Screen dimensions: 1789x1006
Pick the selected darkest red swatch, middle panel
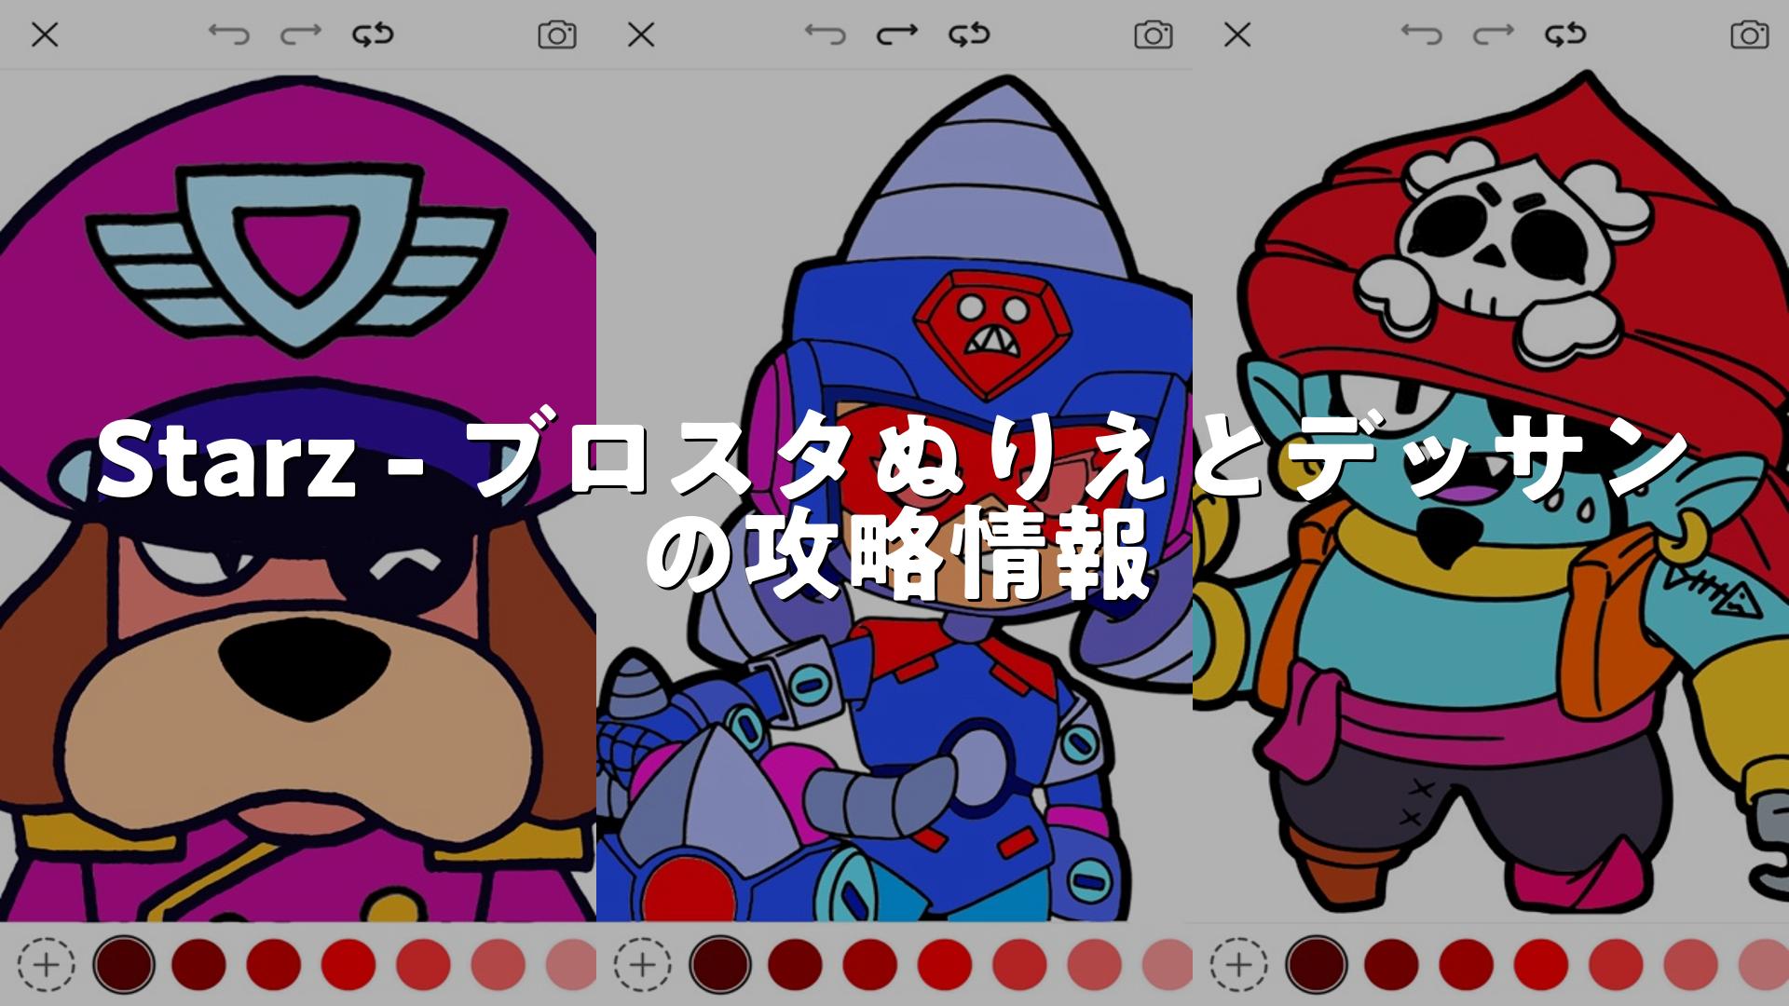pos(720,964)
